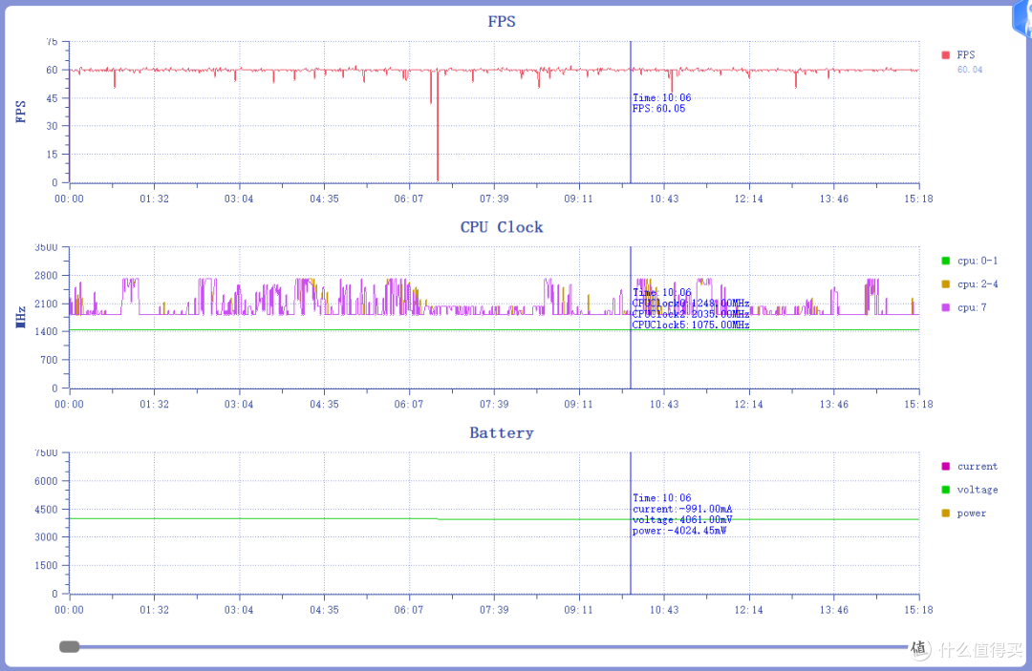Screen dimensions: 1032x671
Task: Click the 10:43 label on FPS chart axis
Action: click(663, 199)
